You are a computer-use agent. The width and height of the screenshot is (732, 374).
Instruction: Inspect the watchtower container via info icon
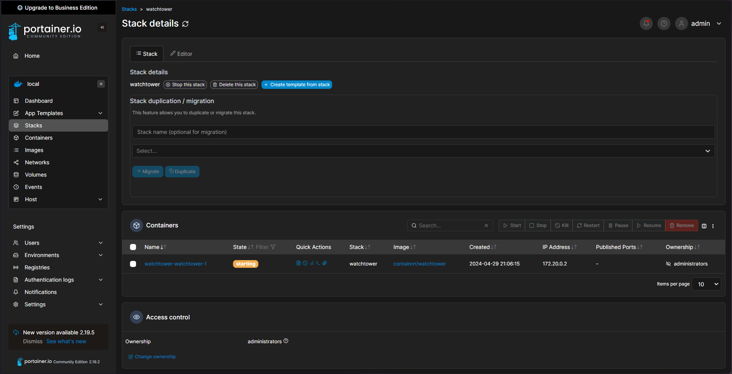click(305, 263)
